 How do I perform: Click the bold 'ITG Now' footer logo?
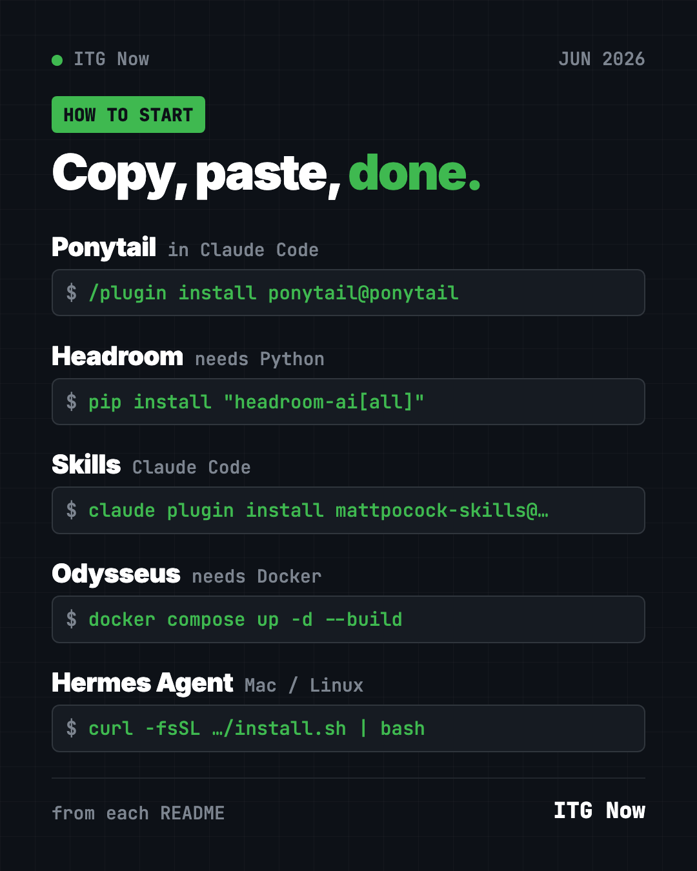[600, 811]
